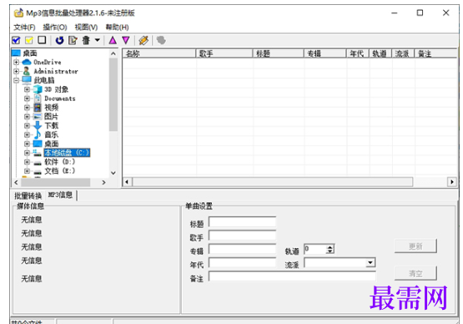This screenshot has height=324, width=463.
Task: Click the 清空 button
Action: [x=415, y=273]
